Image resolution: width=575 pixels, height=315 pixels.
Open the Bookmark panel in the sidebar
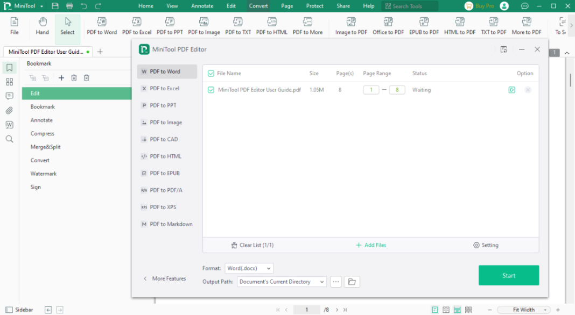click(9, 68)
